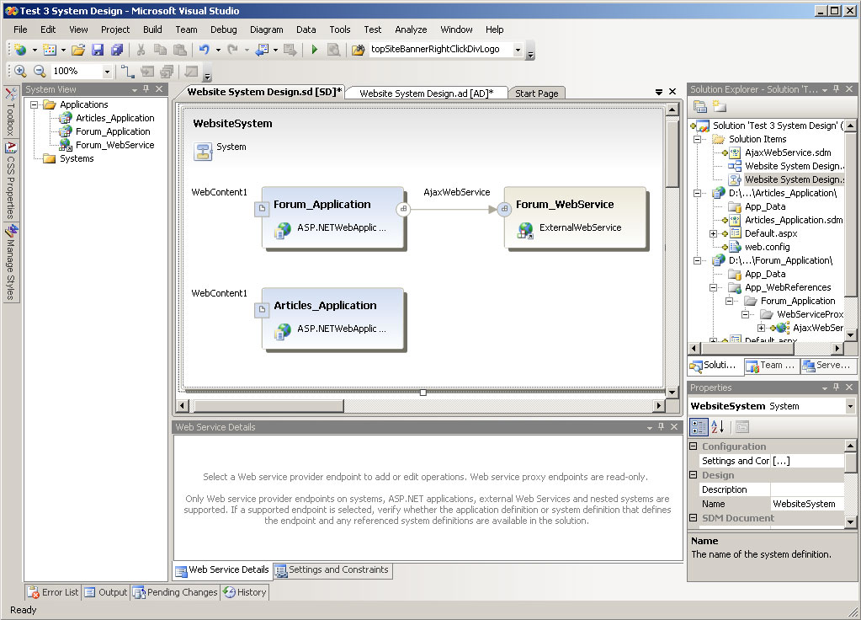Switch to Settings and Constraints tab
This screenshot has width=861, height=620.
[x=332, y=570]
